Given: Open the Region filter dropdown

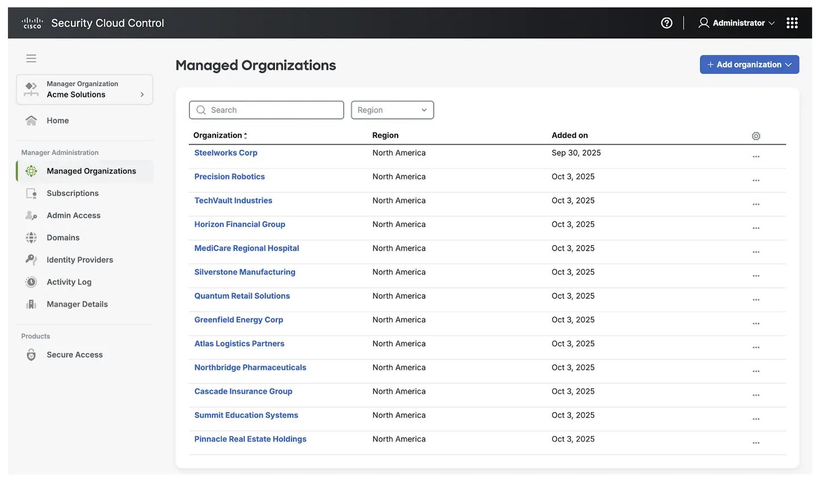Looking at the screenshot, I should (x=392, y=110).
